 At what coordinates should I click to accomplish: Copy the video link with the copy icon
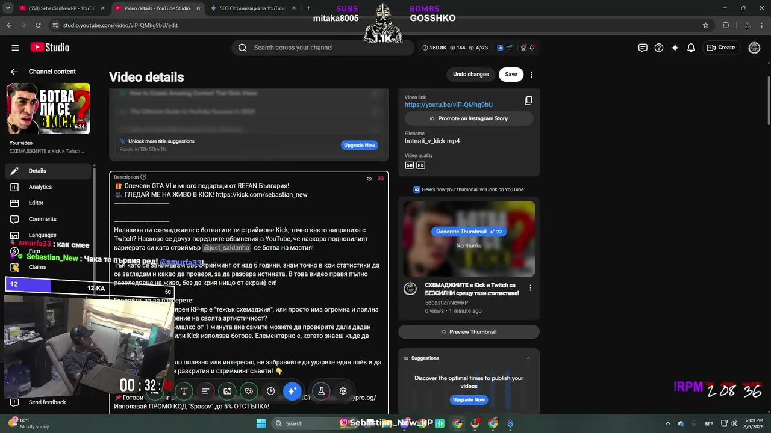[x=528, y=101]
